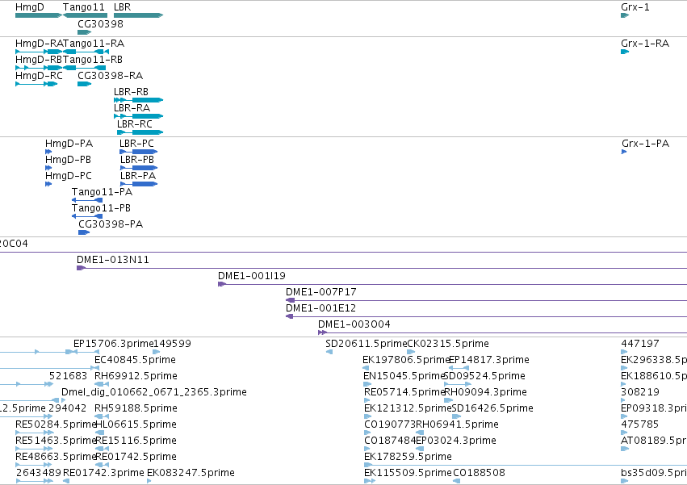Select the HL06615.5prime EST label
This screenshot has height=485, width=687.
[x=136, y=424]
